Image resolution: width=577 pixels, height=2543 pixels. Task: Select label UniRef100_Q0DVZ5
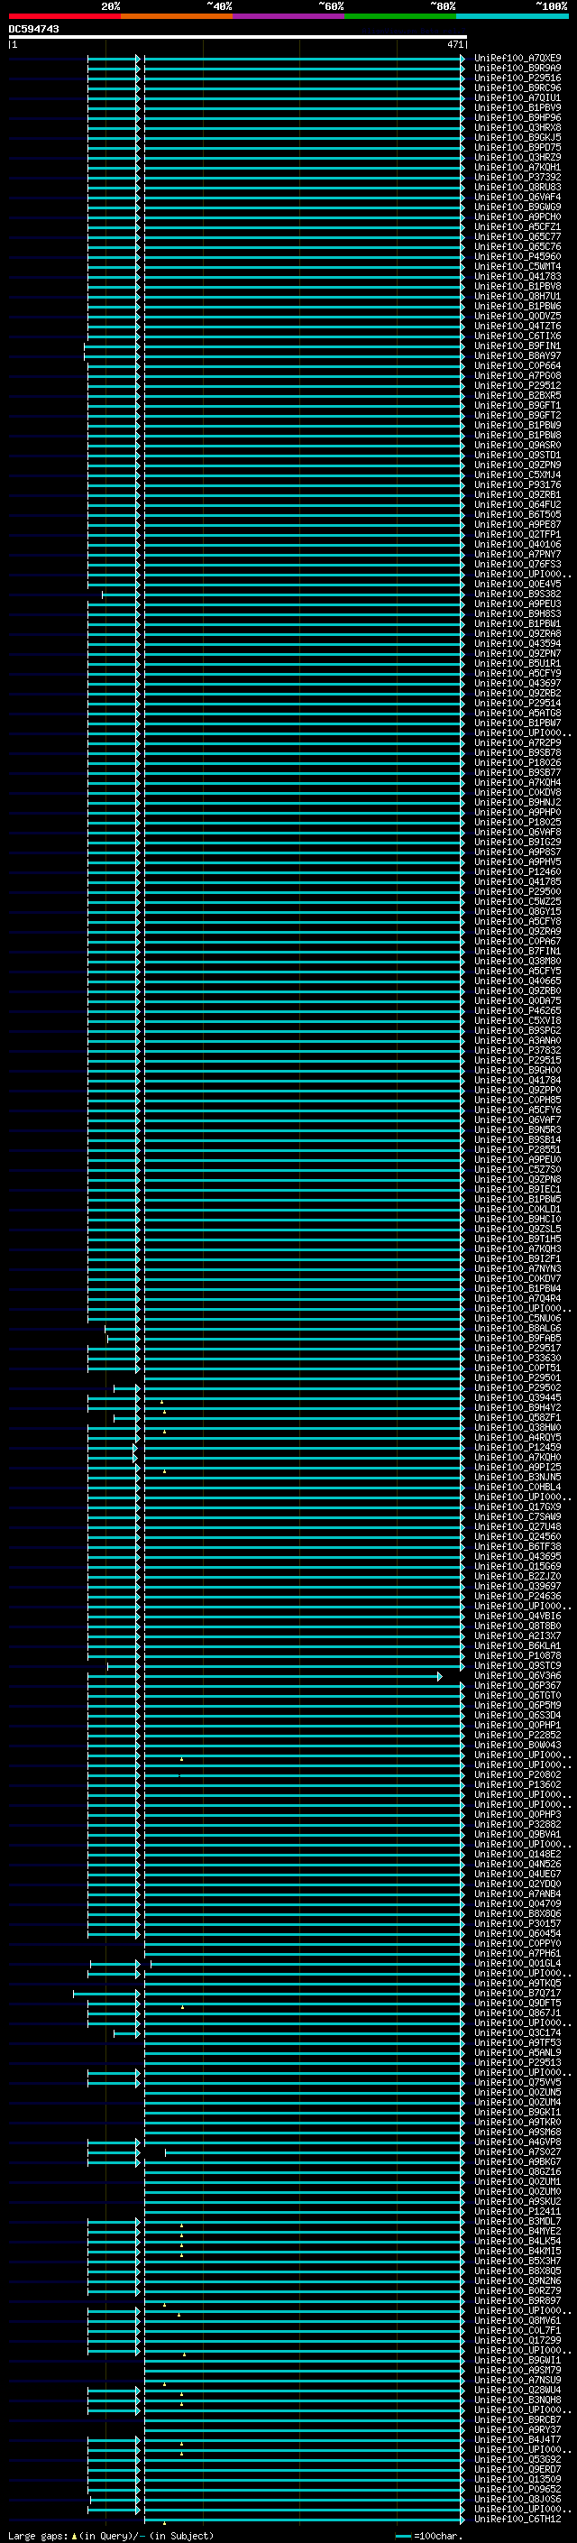pyautogui.click(x=517, y=316)
